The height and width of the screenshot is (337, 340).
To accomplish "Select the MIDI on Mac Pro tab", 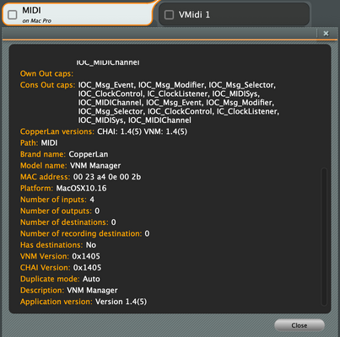I will pyautogui.click(x=78, y=14).
